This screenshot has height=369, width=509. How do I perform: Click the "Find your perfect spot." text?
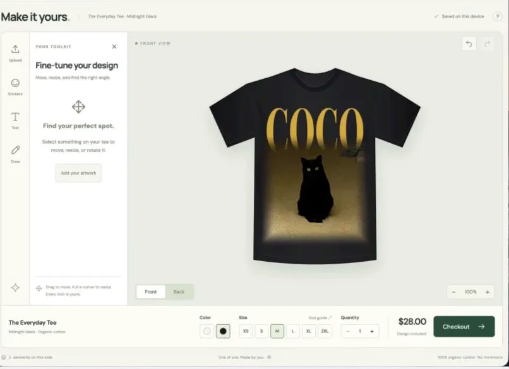pyautogui.click(x=78, y=126)
